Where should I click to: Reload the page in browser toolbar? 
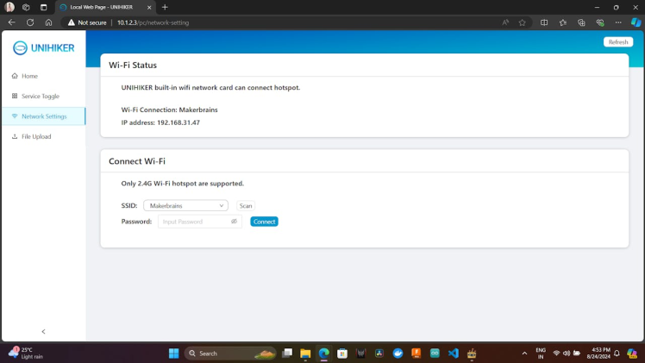tap(30, 22)
